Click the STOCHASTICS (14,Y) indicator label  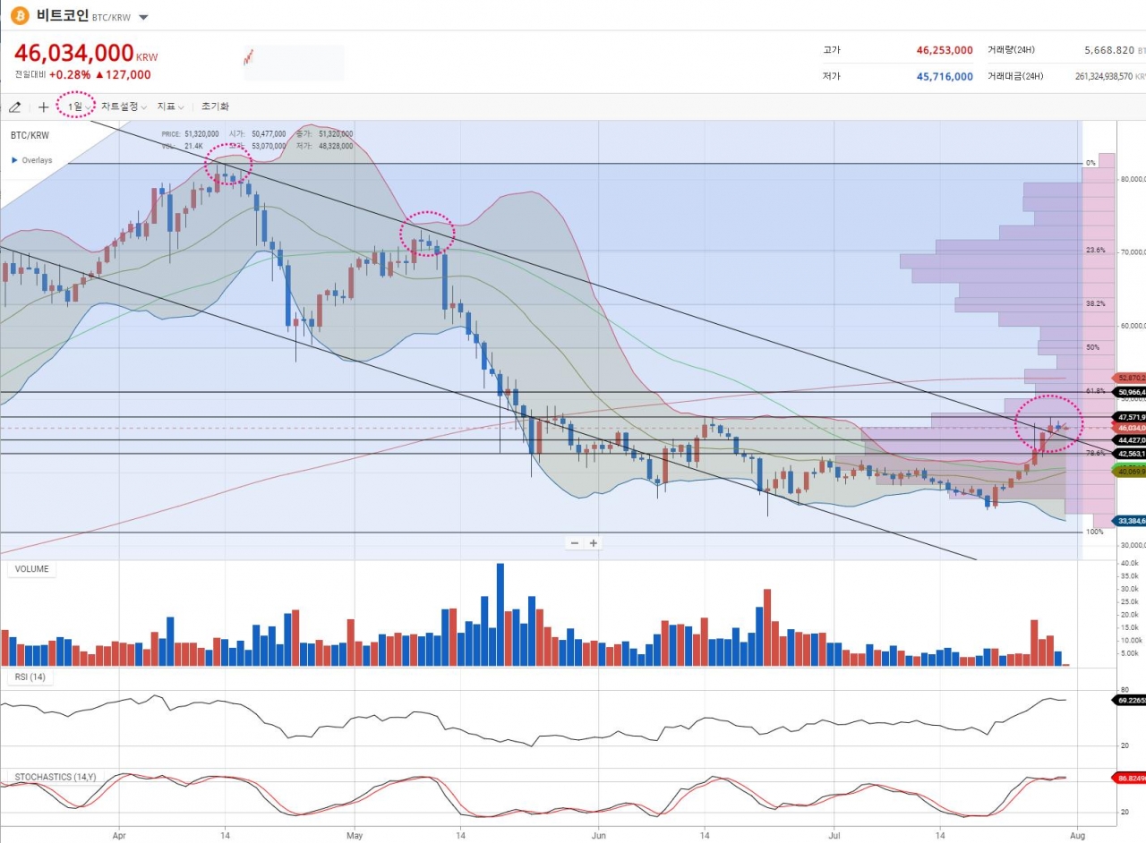(56, 777)
